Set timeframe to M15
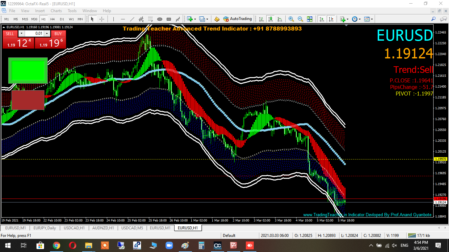 (25, 19)
